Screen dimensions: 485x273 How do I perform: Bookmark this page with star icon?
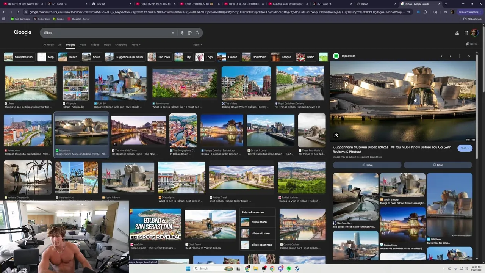coord(408,12)
